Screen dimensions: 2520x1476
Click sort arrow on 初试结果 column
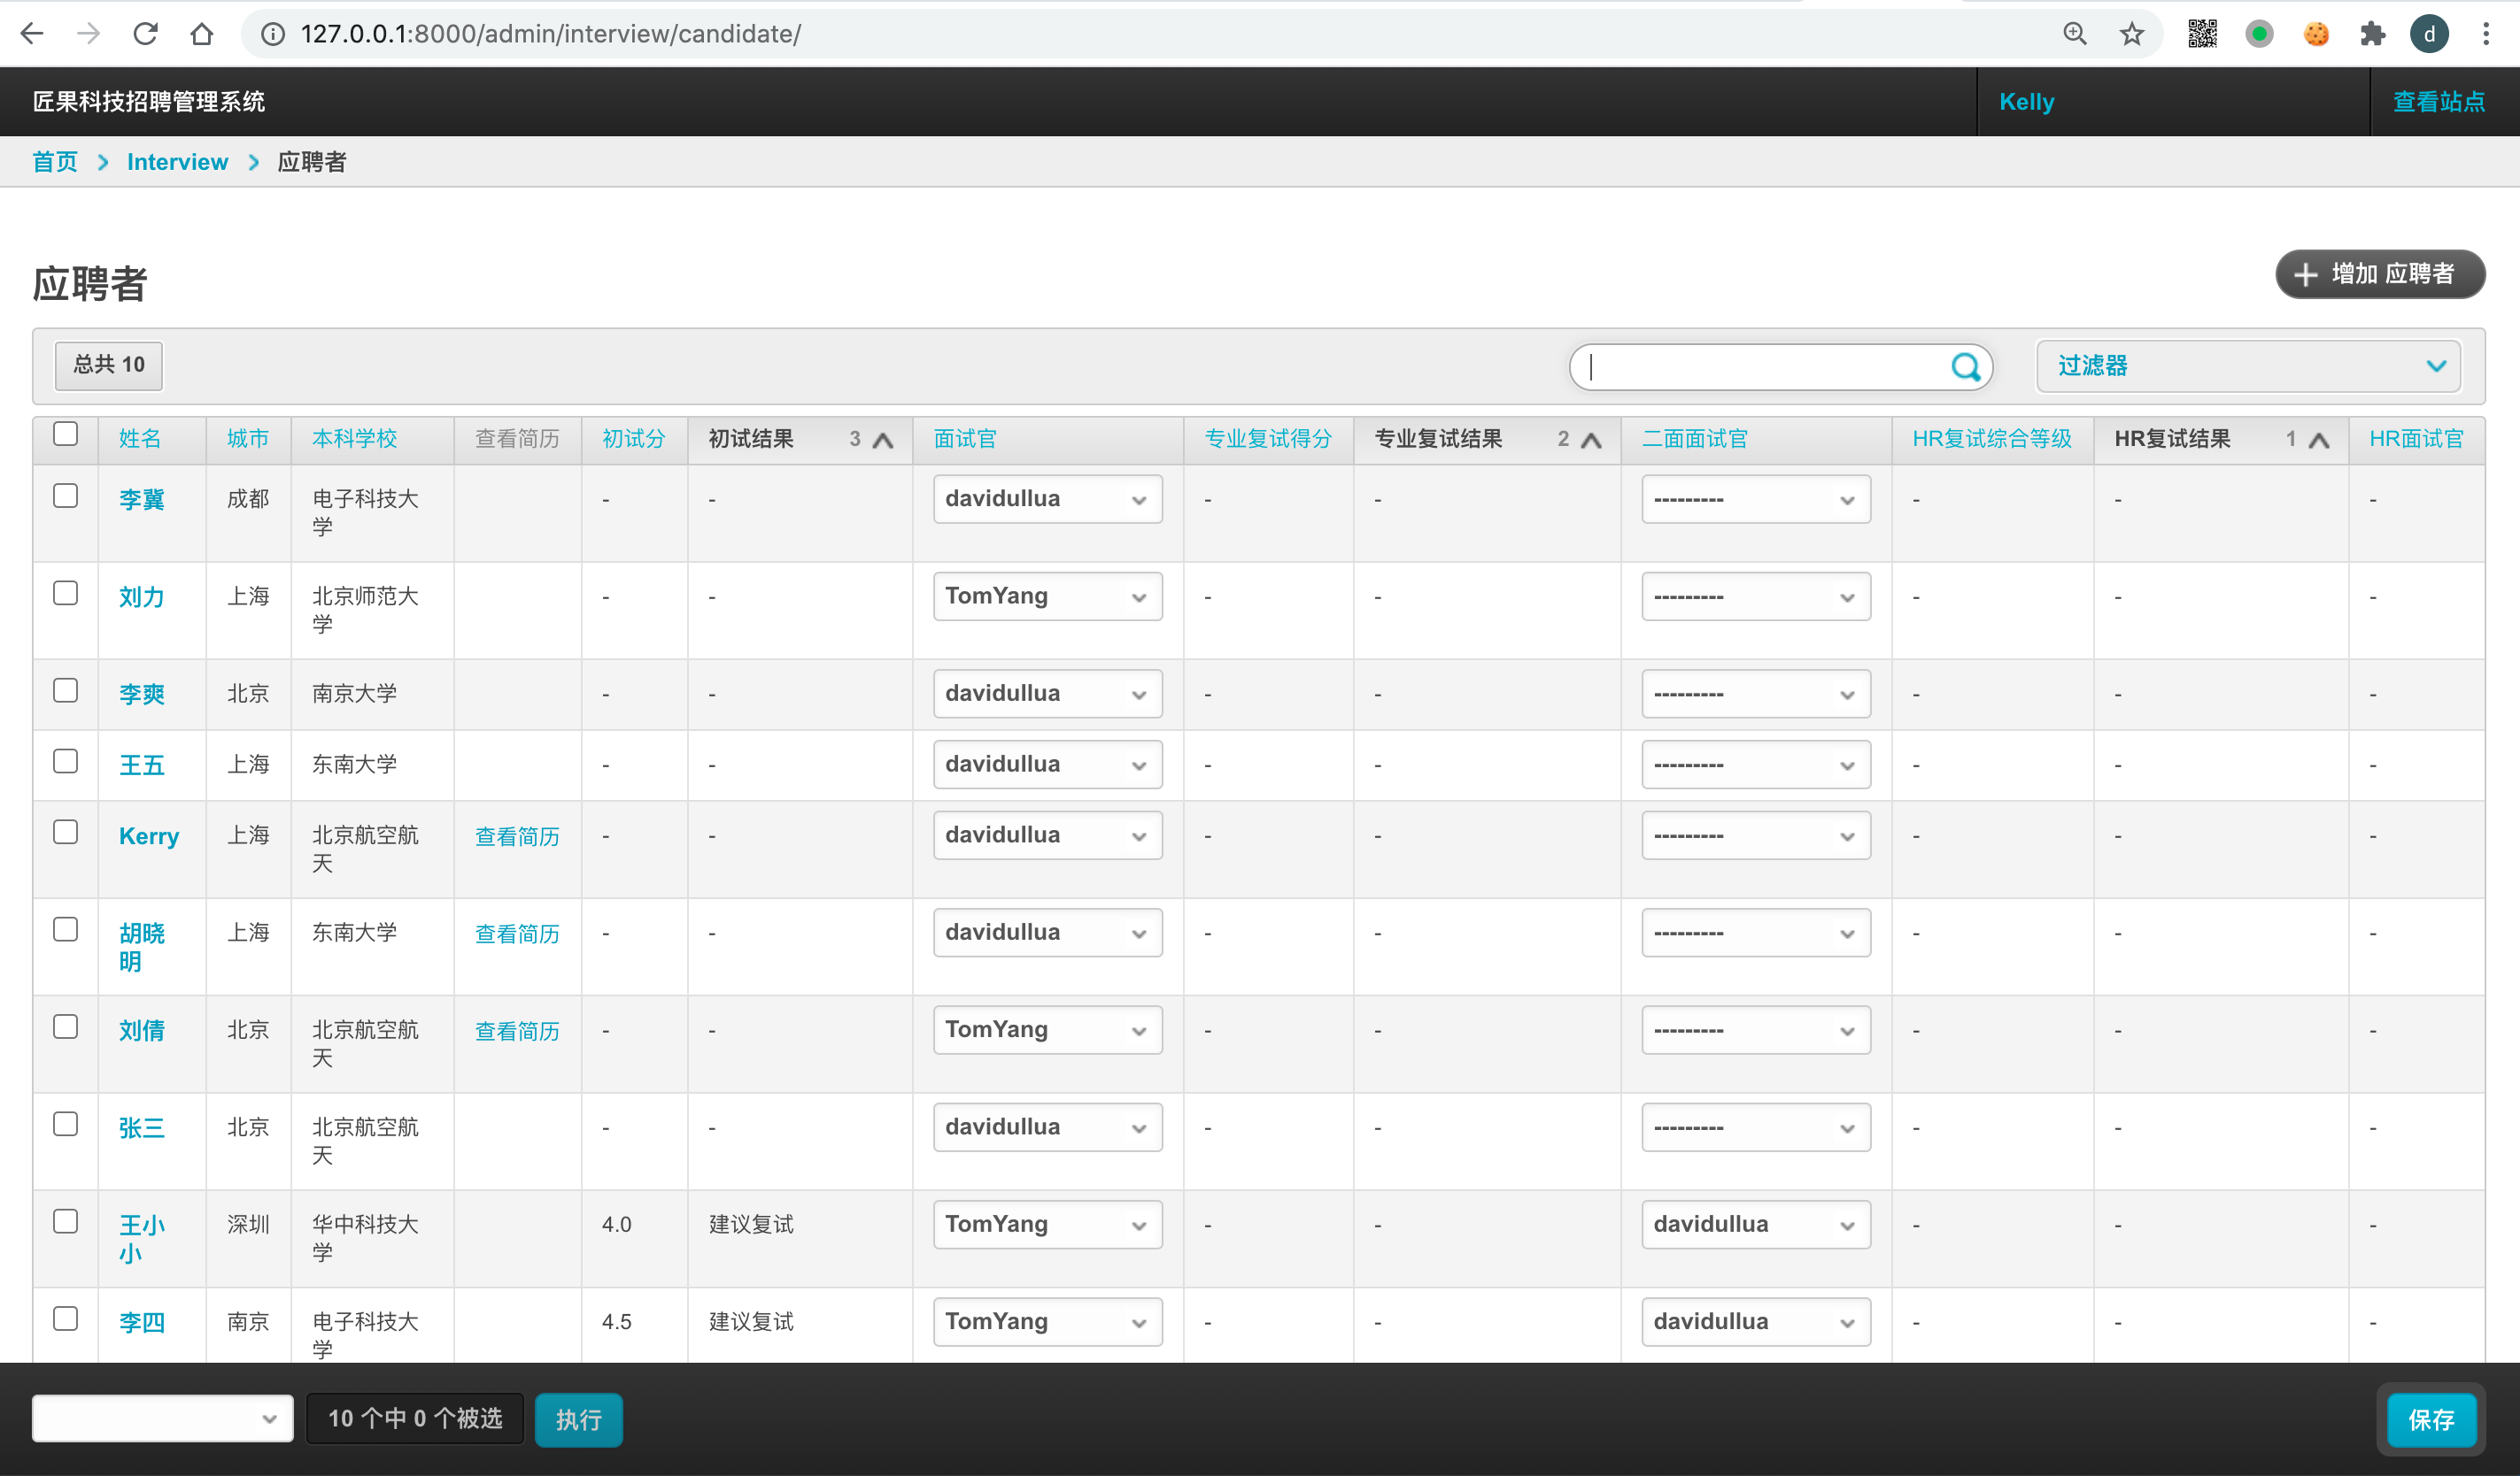tap(883, 440)
